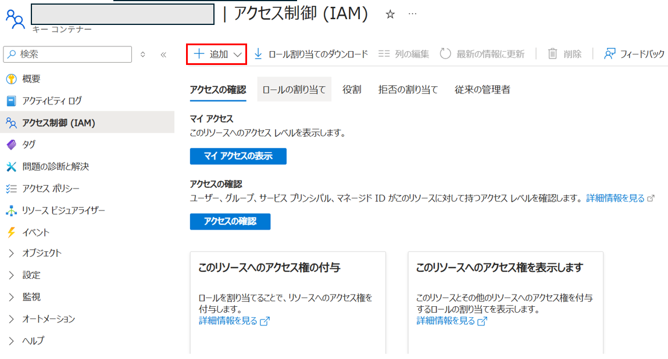Click the 検索 search box in sidebar
Screen dimensions: 668x359
pyautogui.click(x=67, y=55)
